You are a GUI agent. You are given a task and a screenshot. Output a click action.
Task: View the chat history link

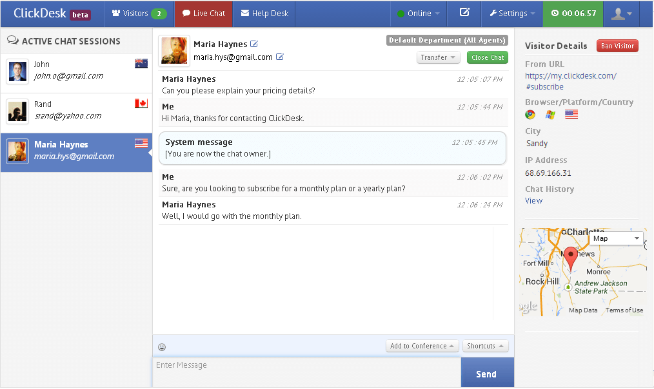pos(533,201)
